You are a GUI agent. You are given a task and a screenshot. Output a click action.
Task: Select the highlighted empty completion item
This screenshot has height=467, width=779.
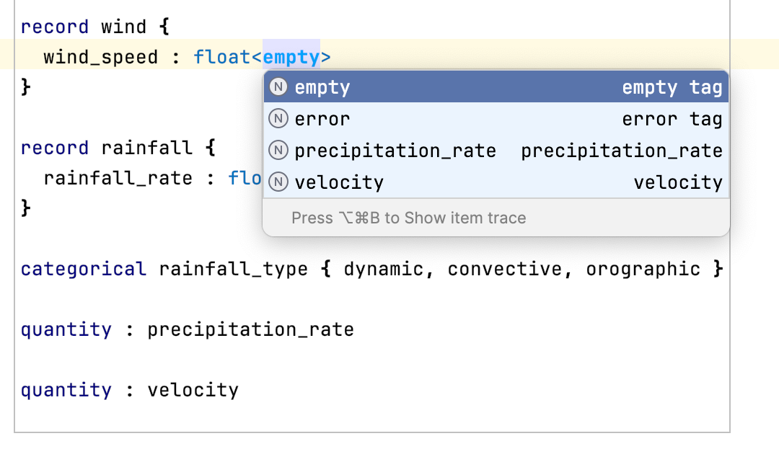click(x=322, y=86)
